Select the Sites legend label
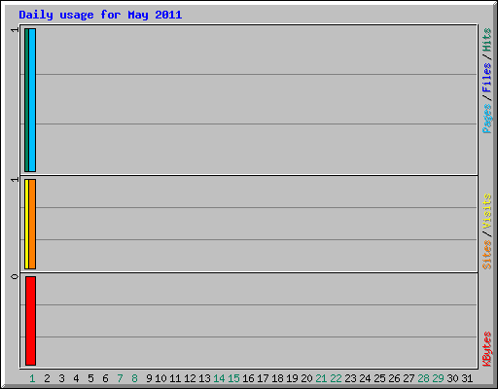This screenshot has width=498, height=389. pyautogui.click(x=486, y=255)
